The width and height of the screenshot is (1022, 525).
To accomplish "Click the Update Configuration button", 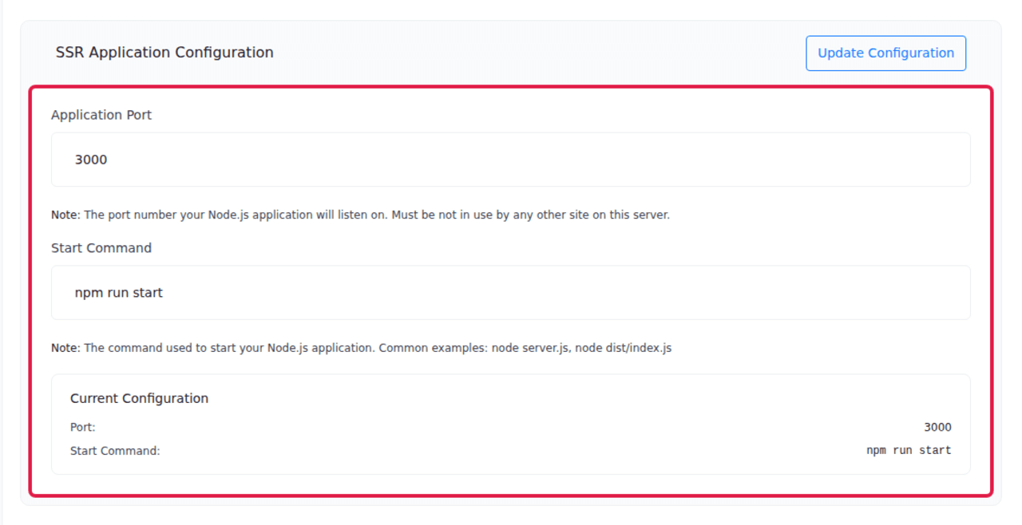I will coord(885,53).
